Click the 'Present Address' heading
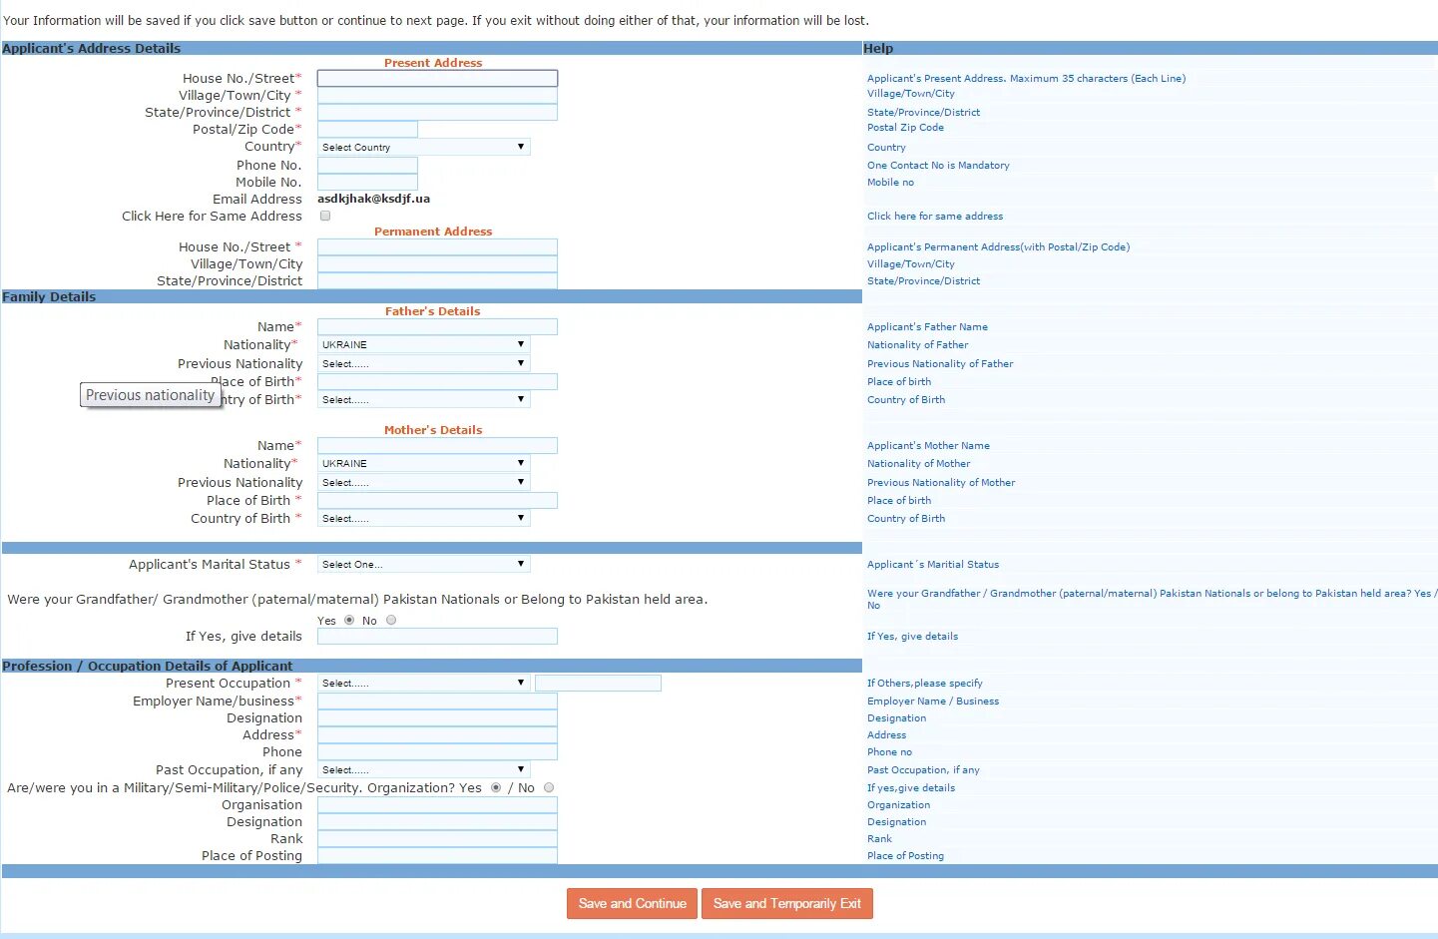The image size is (1438, 939). (433, 63)
